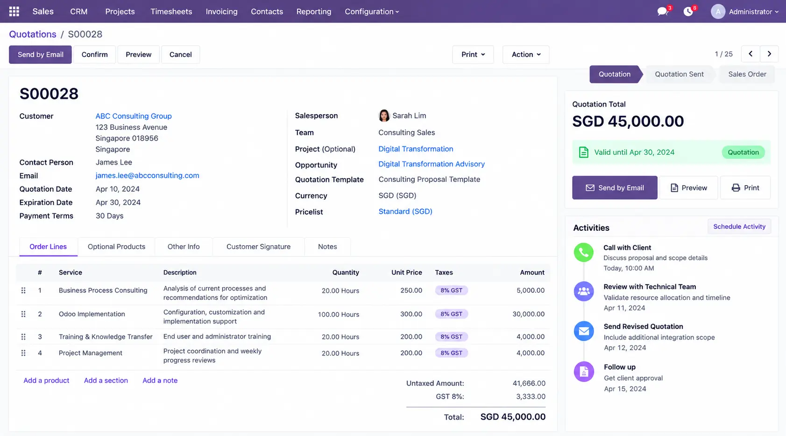Viewport: 786px width, 436px height.
Task: Click the Call with Client phone icon
Action: click(584, 252)
